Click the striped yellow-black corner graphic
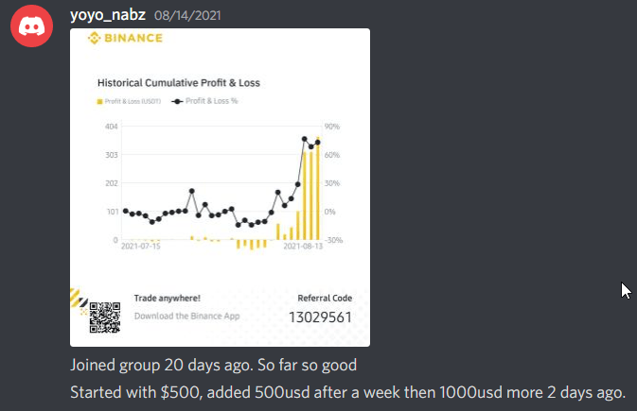637x411 pixels. point(80,300)
